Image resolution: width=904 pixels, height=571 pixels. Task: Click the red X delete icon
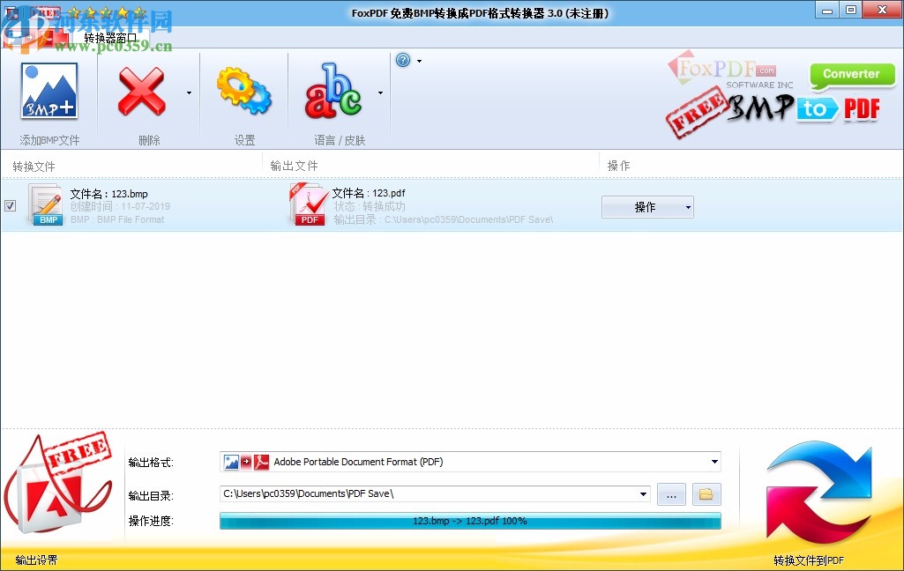click(x=141, y=91)
